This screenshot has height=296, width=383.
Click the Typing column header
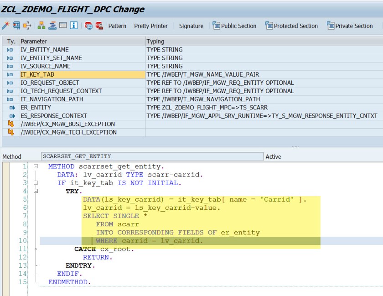[x=264, y=42]
